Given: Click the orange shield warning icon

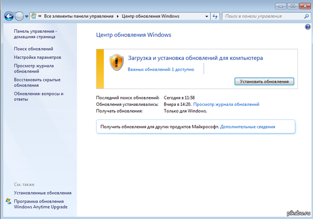Looking at the screenshot, I should (x=116, y=62).
